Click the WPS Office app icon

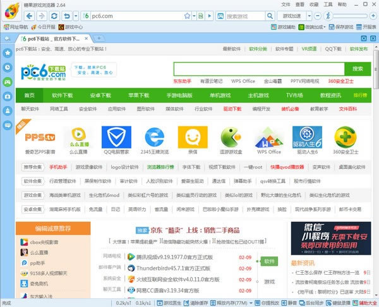[269, 137]
